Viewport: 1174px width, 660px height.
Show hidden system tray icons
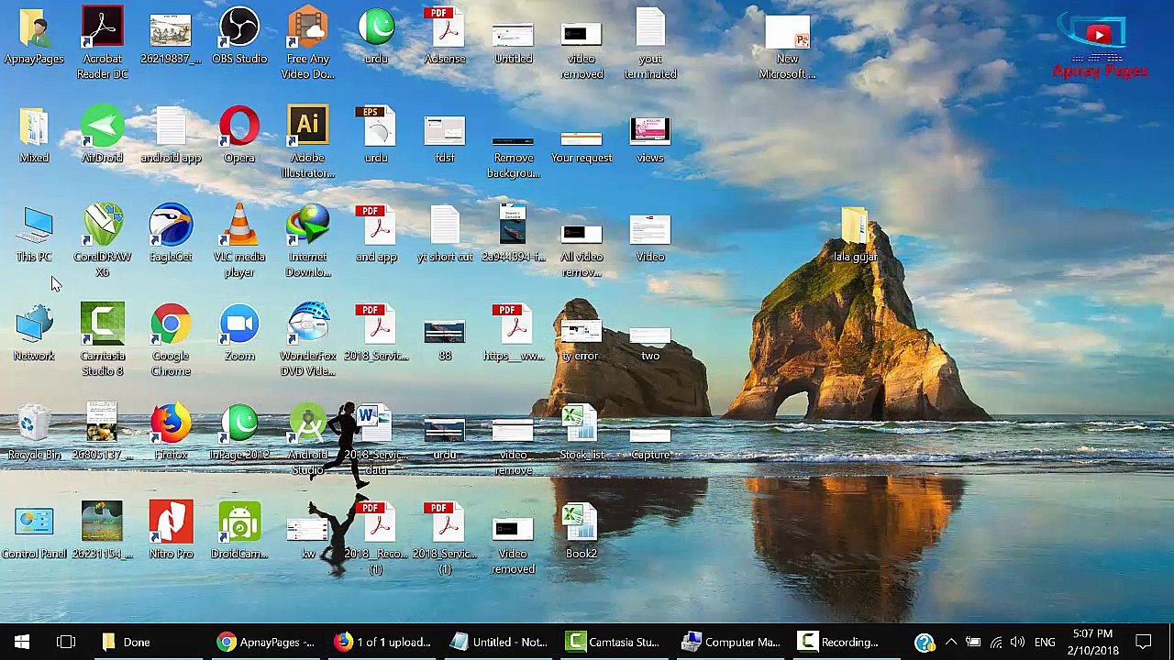point(950,642)
